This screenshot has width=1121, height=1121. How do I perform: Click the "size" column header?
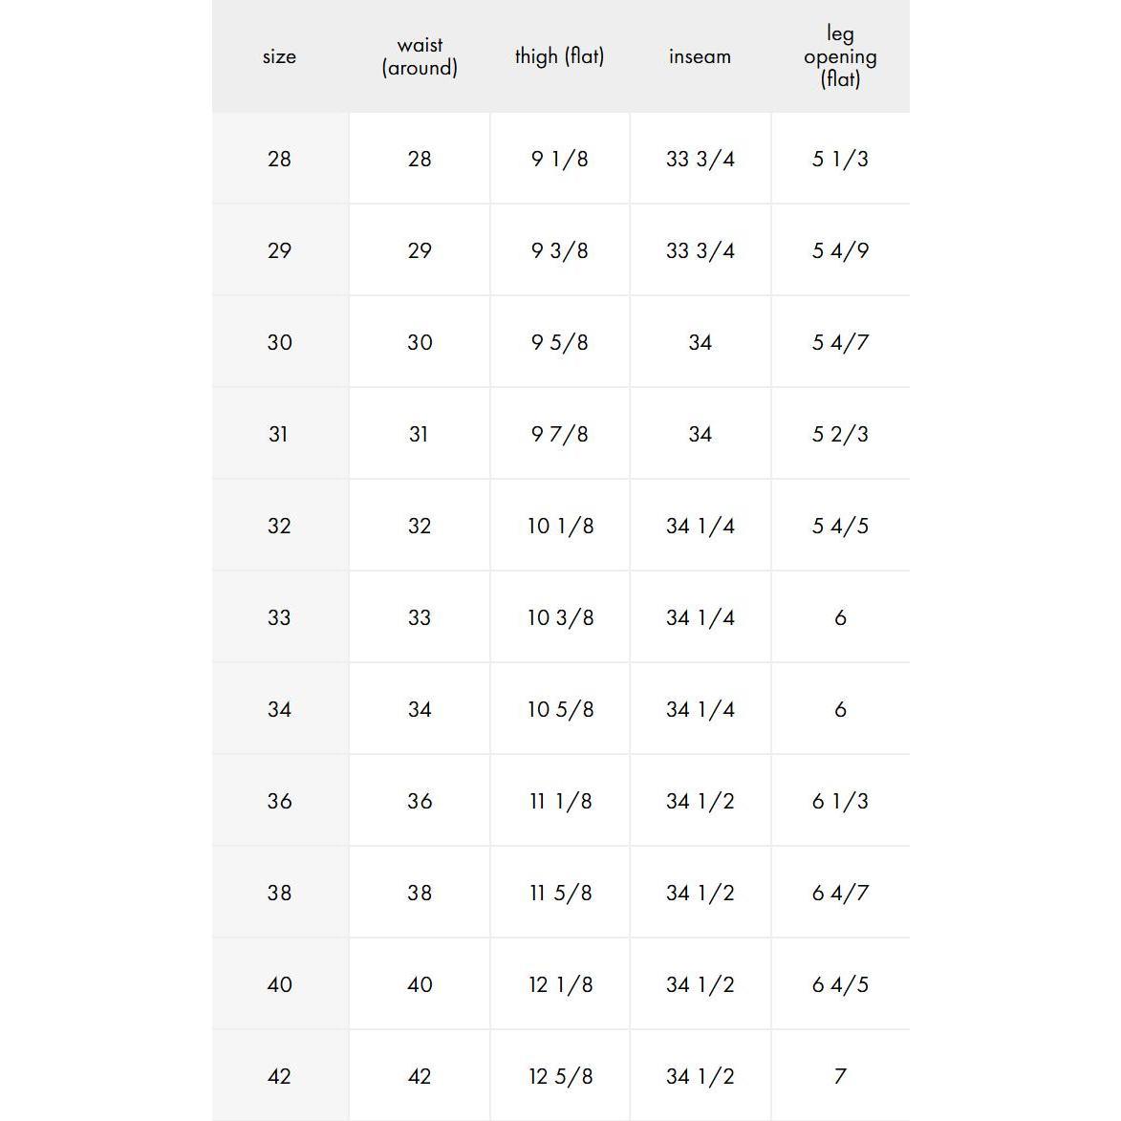click(x=279, y=56)
